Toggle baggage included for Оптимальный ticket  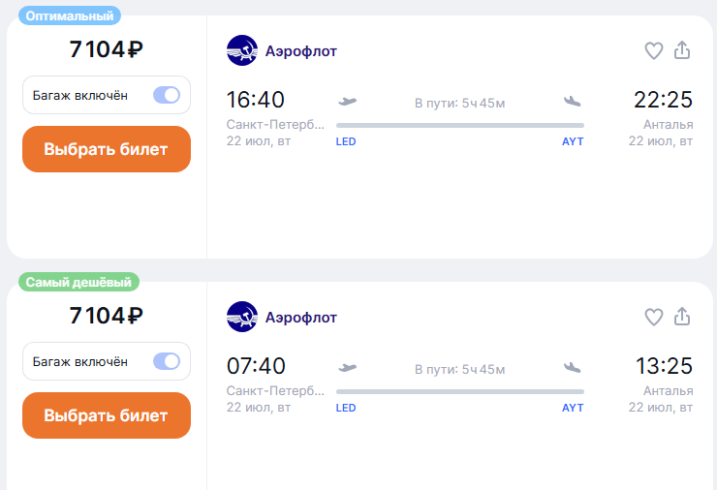click(167, 95)
